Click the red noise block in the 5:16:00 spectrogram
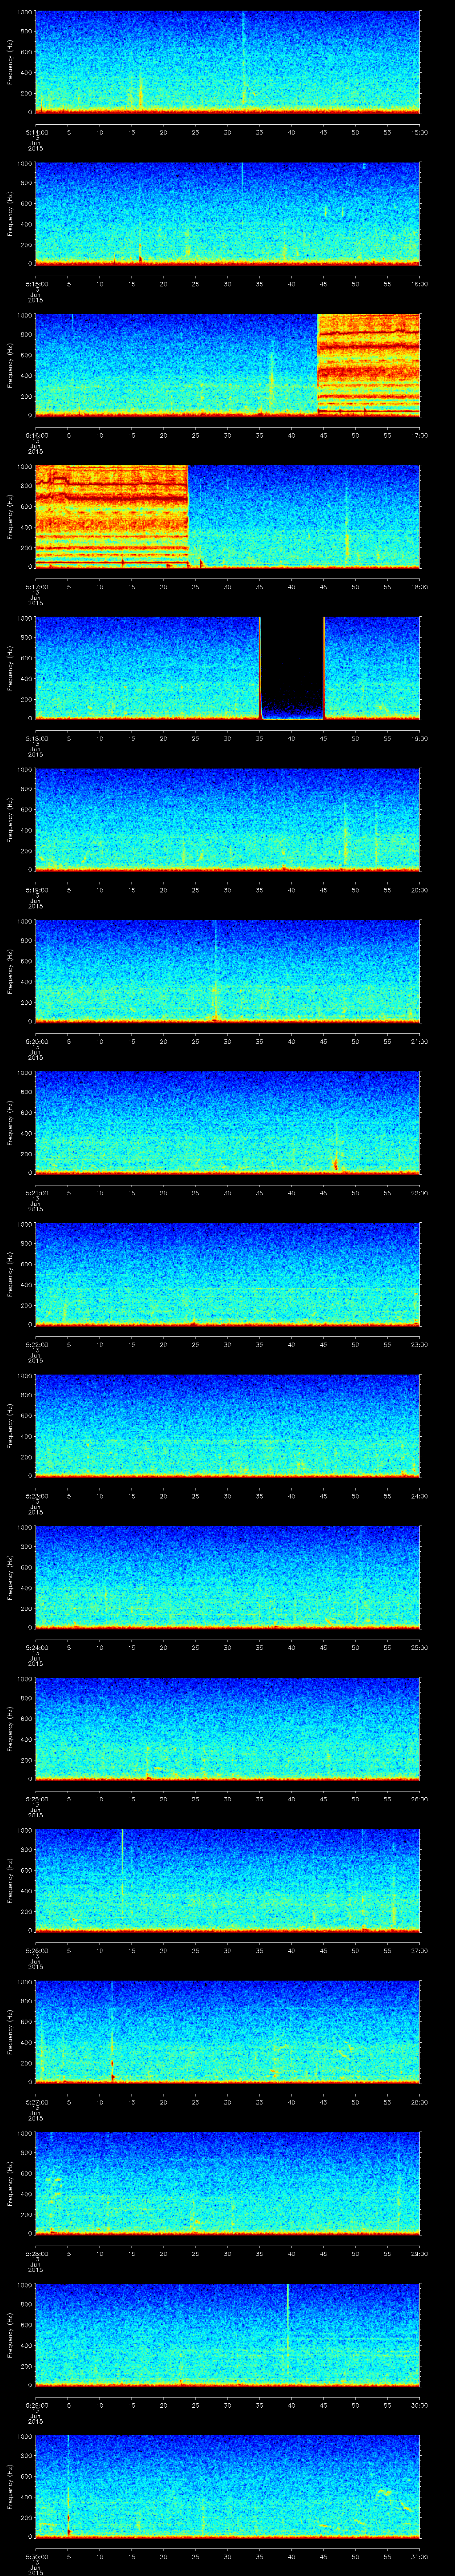The image size is (455, 2576). [x=368, y=364]
